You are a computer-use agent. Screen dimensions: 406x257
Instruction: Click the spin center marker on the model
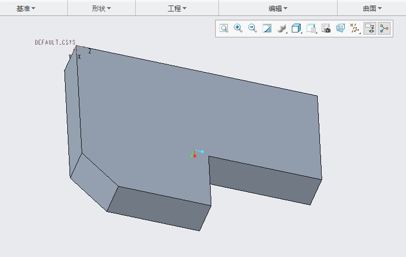195,155
